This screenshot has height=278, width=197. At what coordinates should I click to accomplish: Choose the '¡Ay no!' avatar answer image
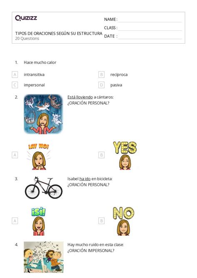(39, 156)
